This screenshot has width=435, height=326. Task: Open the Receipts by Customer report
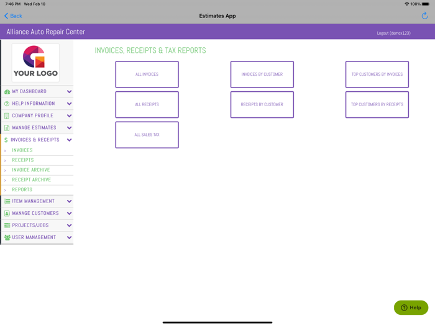pyautogui.click(x=262, y=104)
